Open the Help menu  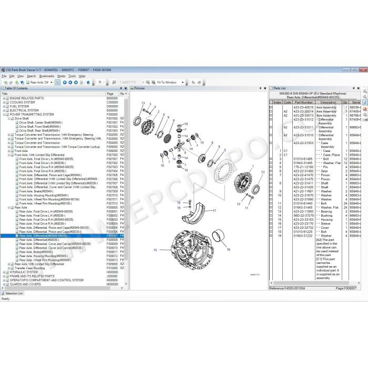pos(82,76)
